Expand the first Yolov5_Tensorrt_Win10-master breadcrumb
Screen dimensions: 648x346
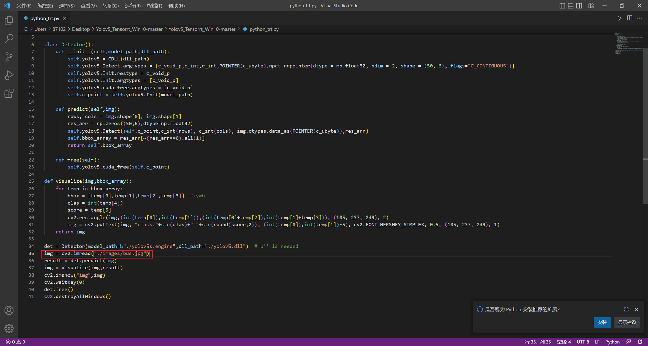(x=129, y=29)
